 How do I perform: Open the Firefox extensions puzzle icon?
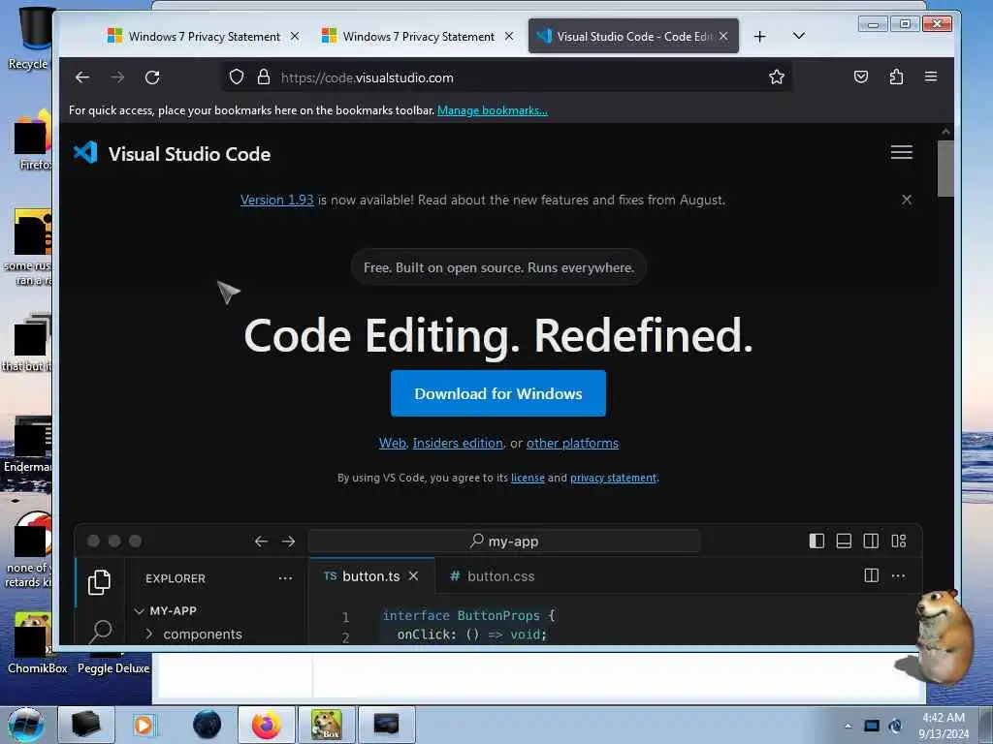[896, 77]
